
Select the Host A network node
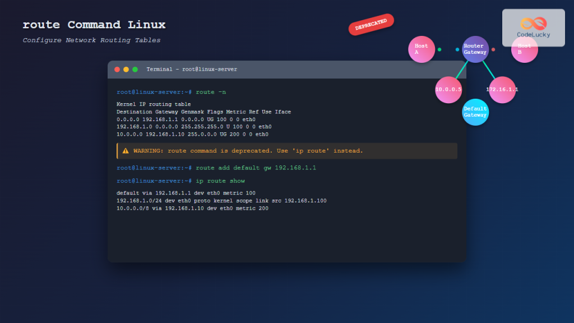(x=421, y=49)
